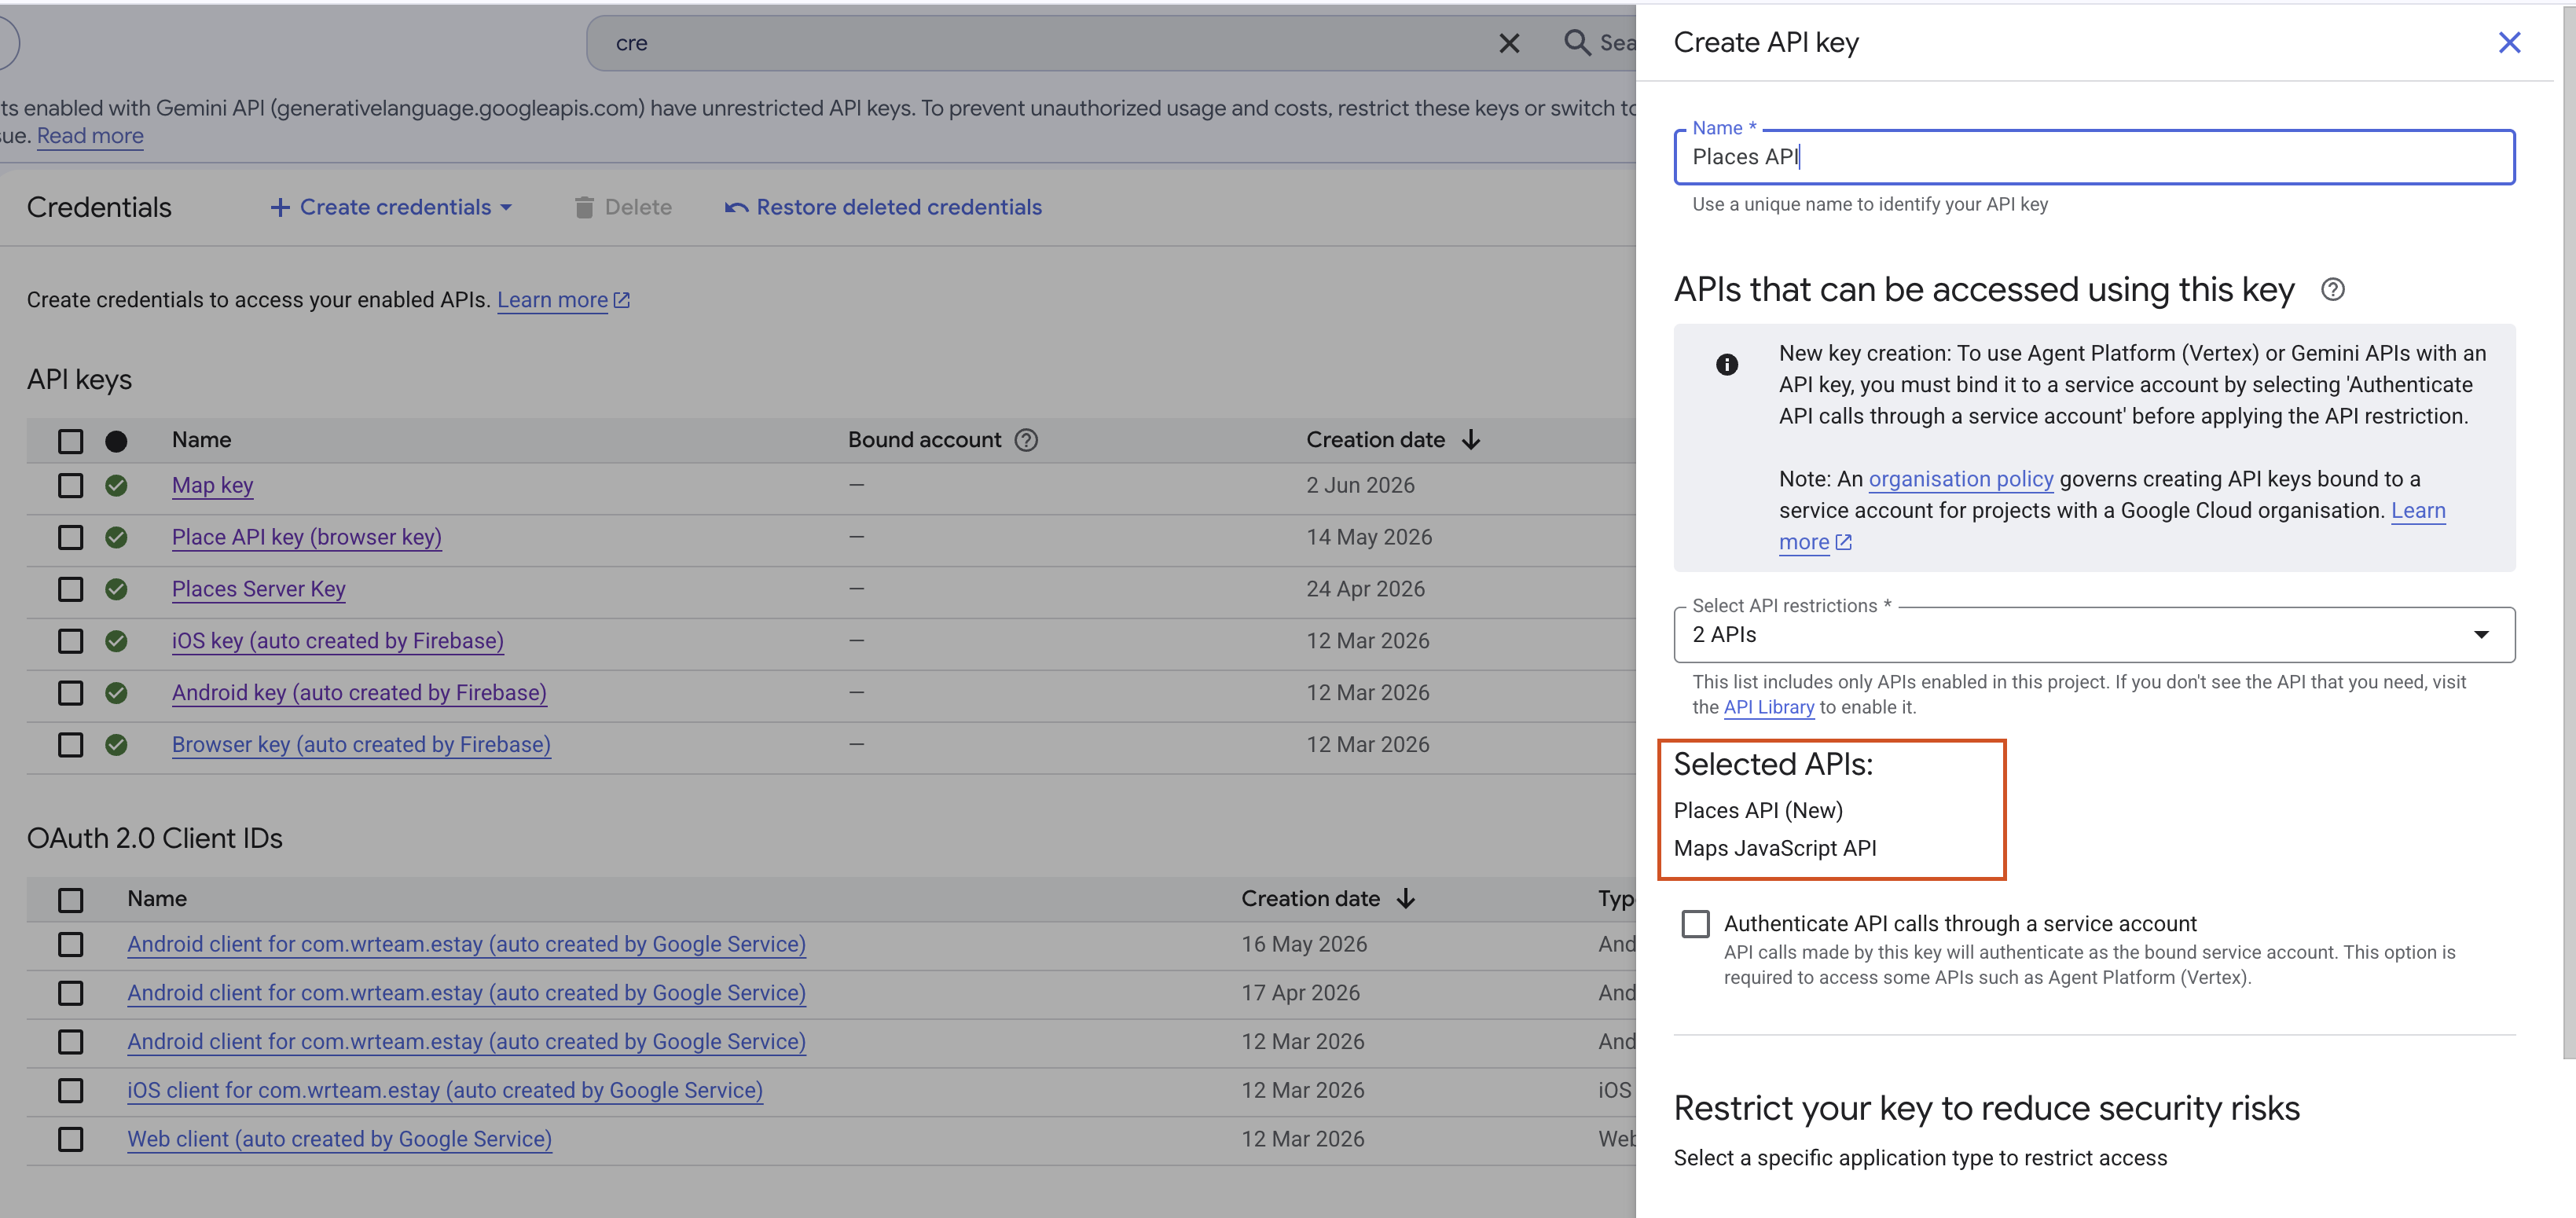Tick the checkbox for Map key
The image size is (2576, 1218).
(70, 485)
